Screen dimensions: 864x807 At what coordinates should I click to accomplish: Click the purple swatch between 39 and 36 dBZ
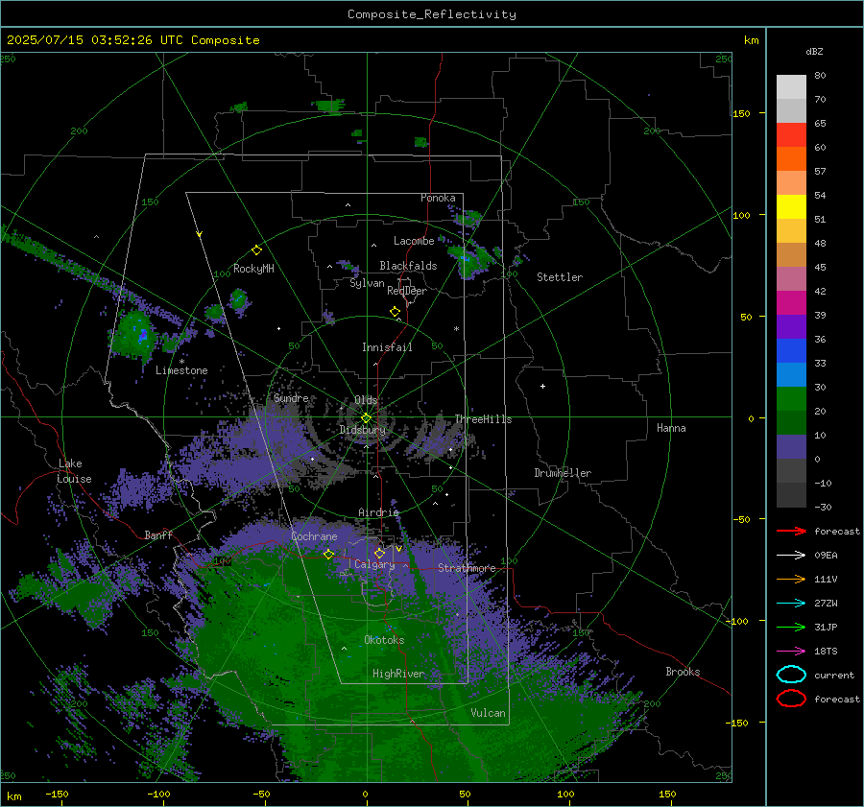pyautogui.click(x=791, y=326)
